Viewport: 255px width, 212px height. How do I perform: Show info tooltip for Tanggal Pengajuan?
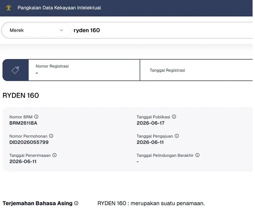[x=177, y=136]
